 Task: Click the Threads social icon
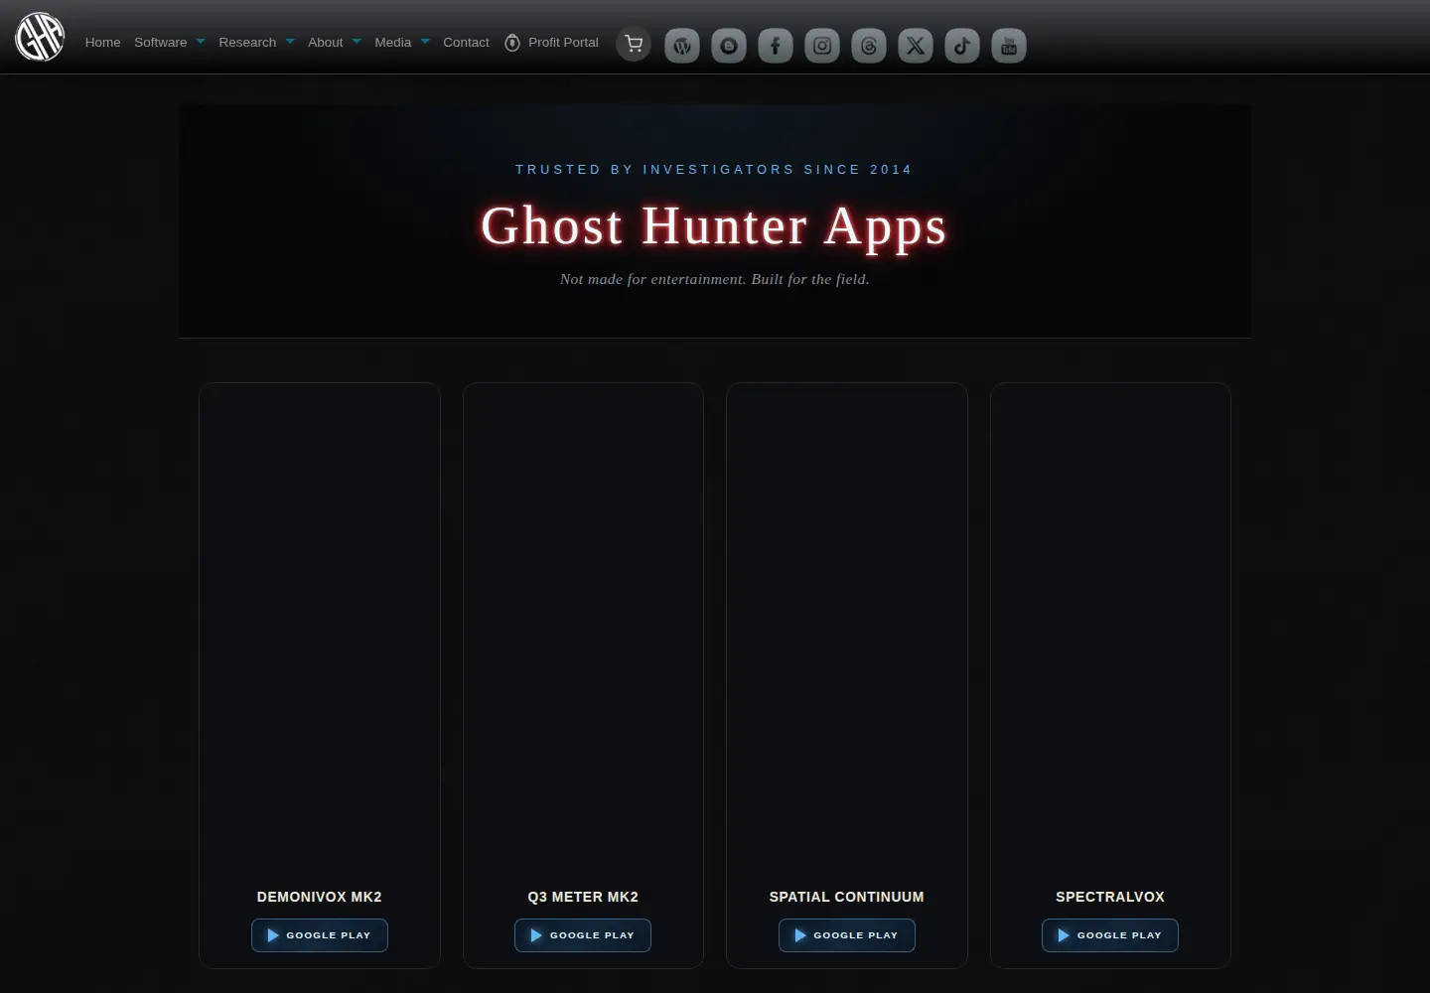coord(869,46)
